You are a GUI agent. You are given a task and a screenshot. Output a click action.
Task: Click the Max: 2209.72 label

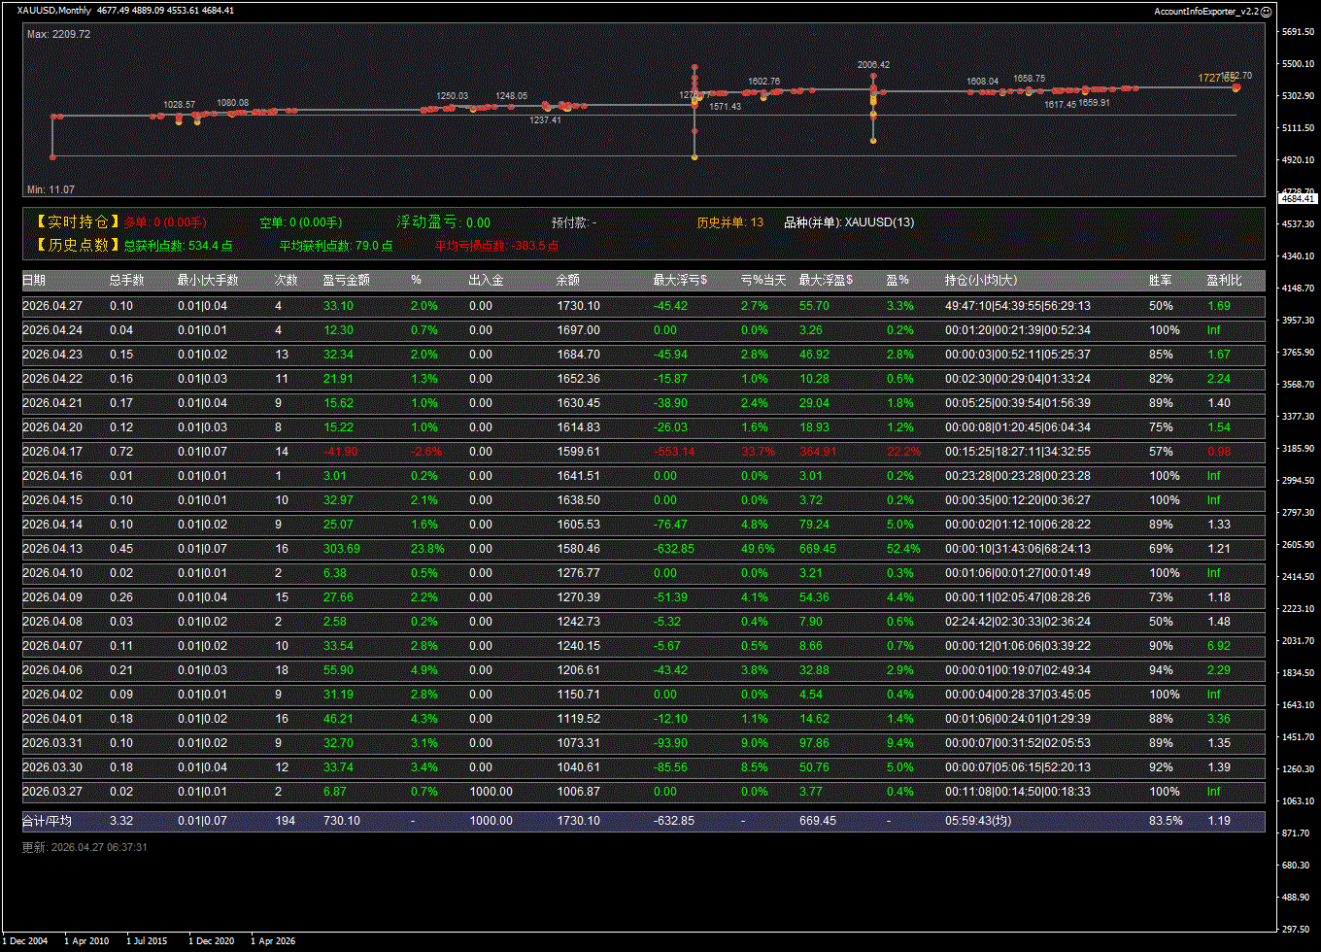(x=59, y=34)
